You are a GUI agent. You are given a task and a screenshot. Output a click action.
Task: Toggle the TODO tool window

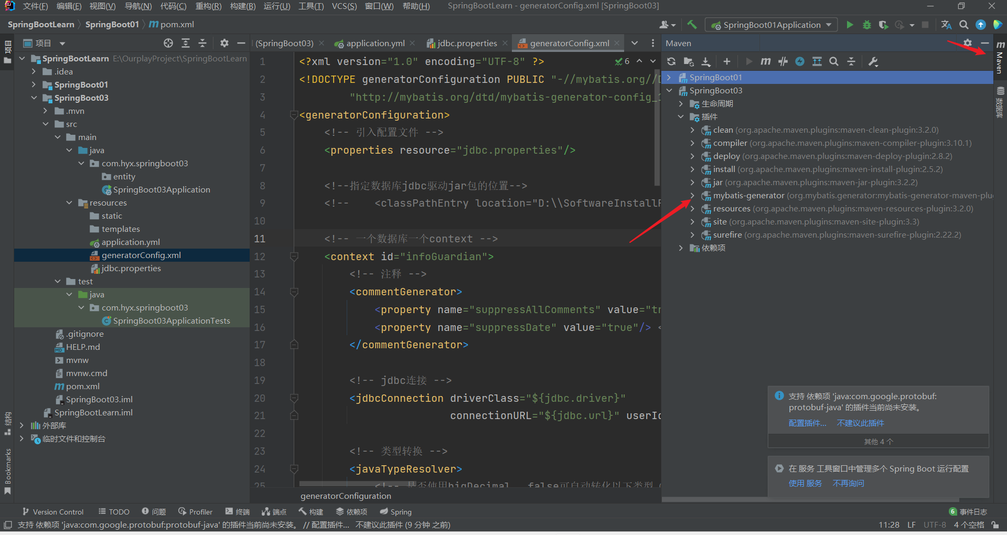click(114, 512)
